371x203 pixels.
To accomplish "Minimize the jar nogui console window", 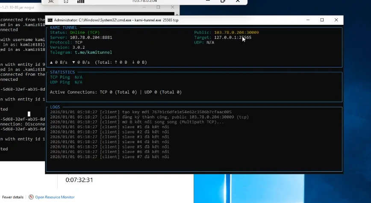I will click(x=144, y=7).
